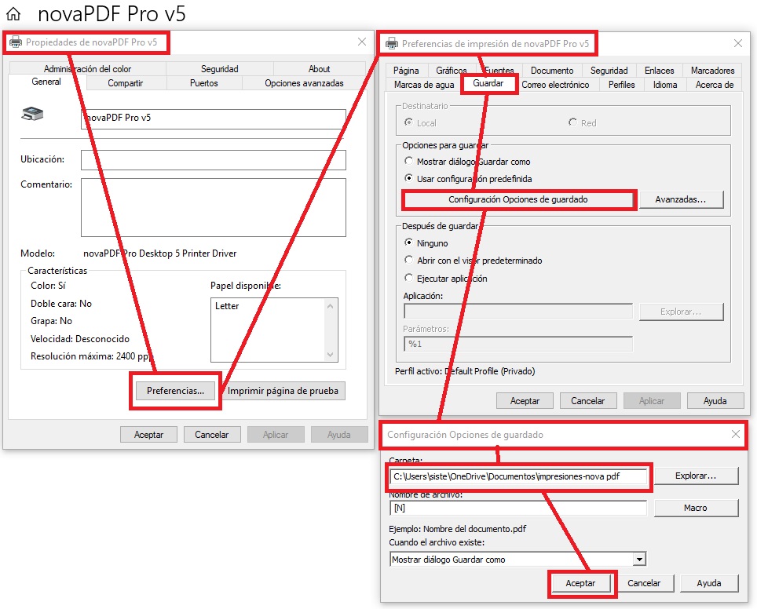Open the Enlaces tab
The image size is (757, 609).
[660, 71]
